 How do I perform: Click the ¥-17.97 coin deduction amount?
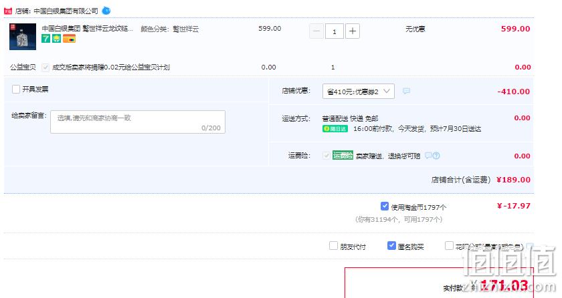tap(514, 206)
